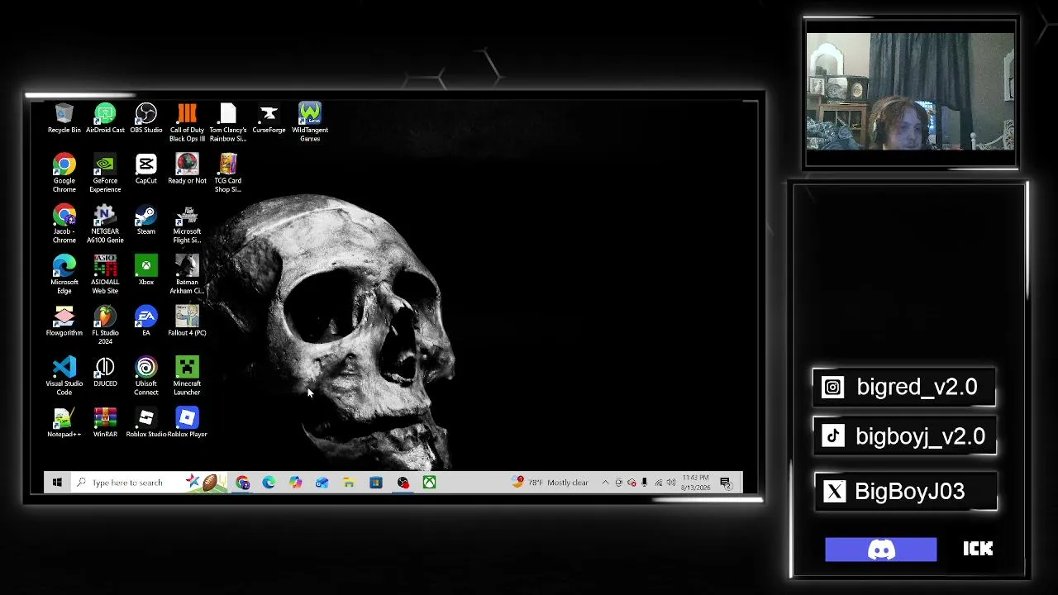Open FL Studio 2024 icon
Viewport: 1058px width, 595px height.
105,325
